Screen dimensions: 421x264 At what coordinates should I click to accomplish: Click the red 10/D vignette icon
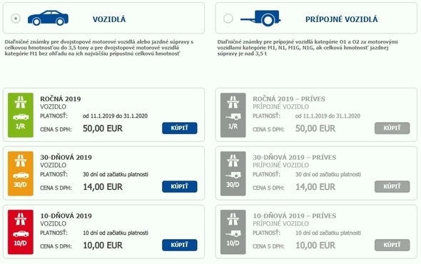coord(21,232)
